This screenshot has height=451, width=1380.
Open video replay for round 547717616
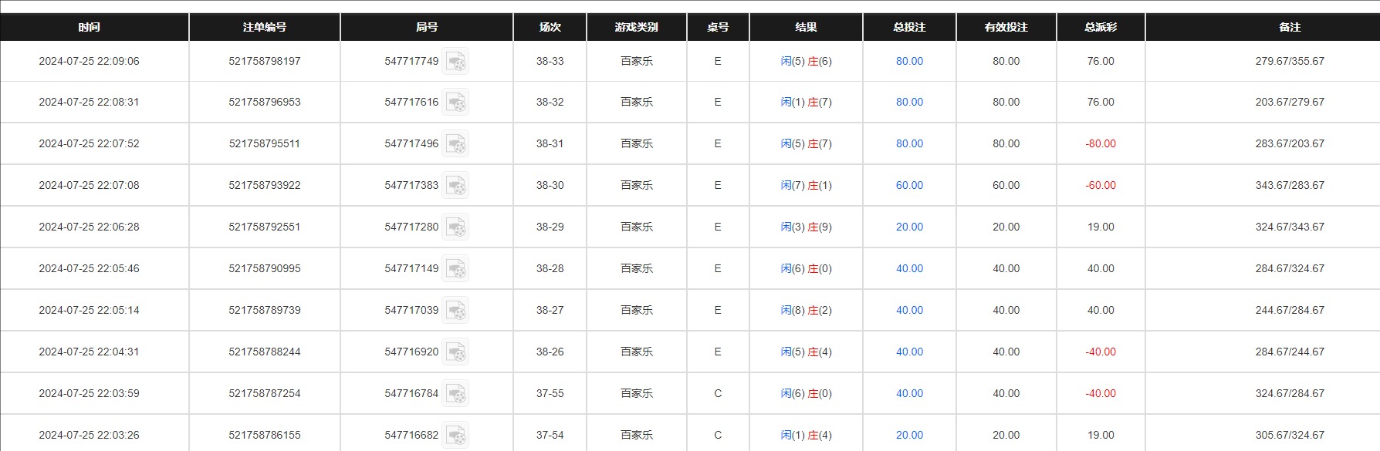coord(455,103)
